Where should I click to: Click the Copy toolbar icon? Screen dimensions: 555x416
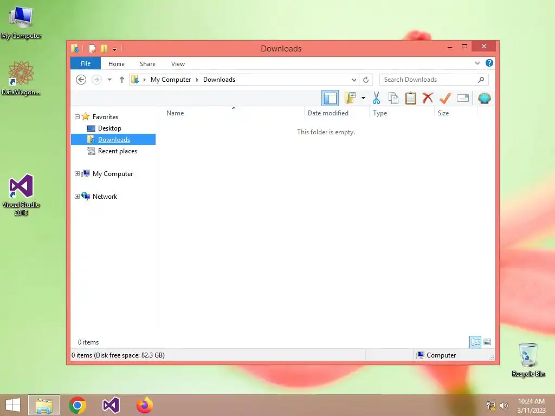tap(393, 98)
